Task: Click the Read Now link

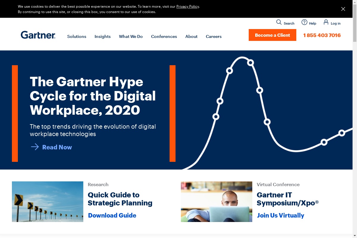Action: [57, 147]
